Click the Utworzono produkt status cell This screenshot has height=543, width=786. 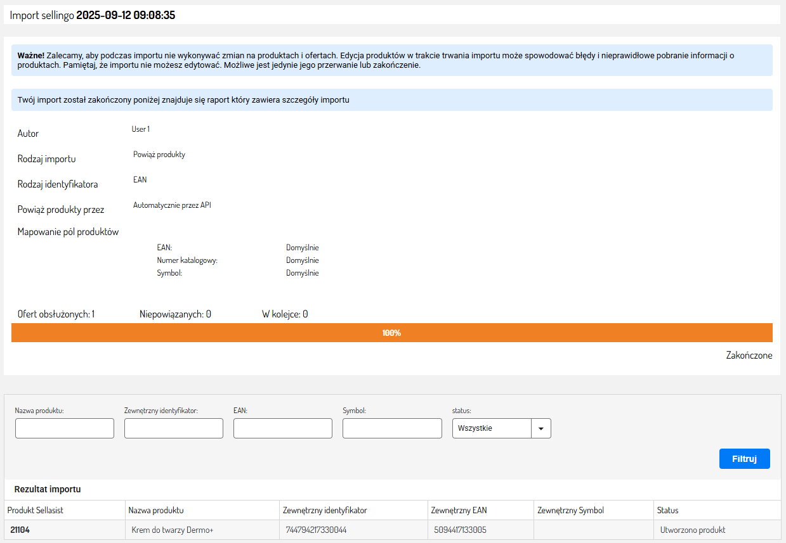[692, 530]
